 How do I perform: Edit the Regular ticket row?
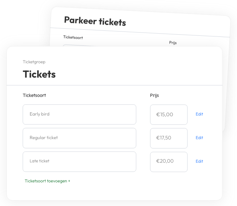(x=199, y=138)
